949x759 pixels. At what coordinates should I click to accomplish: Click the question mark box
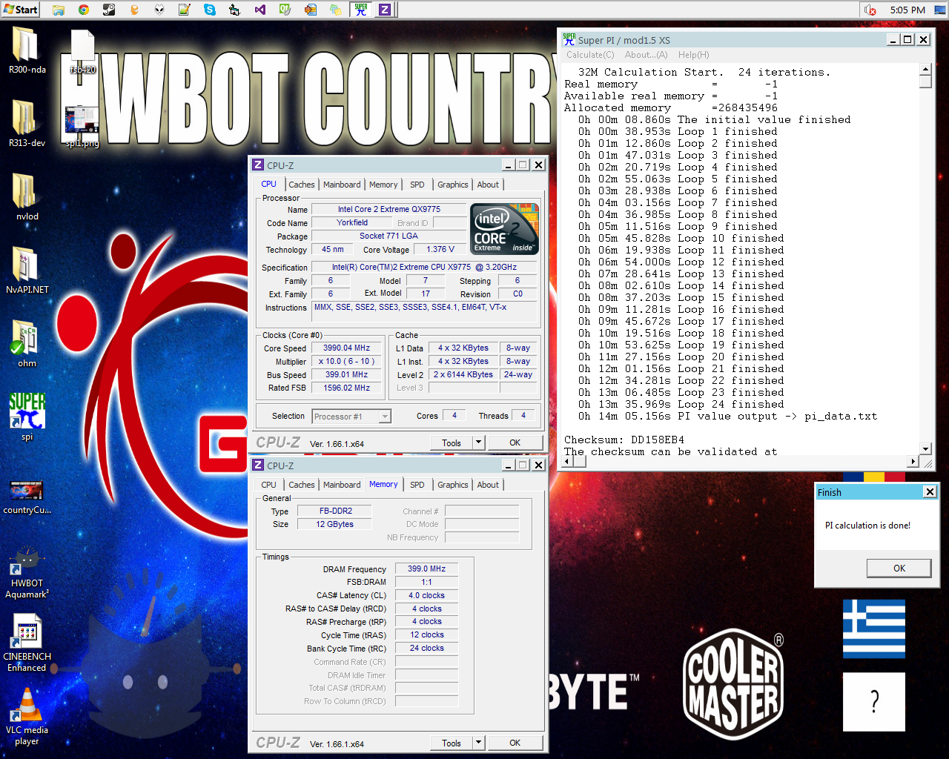click(x=874, y=701)
